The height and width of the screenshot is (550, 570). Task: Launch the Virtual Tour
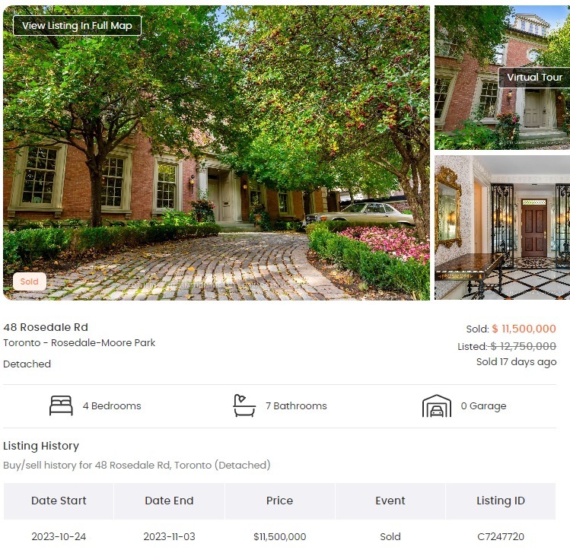pos(534,78)
